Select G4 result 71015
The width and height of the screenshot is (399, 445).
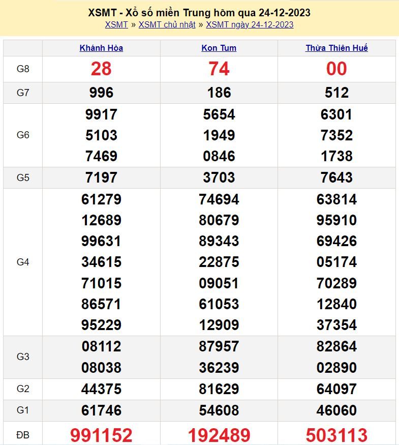coord(101,283)
